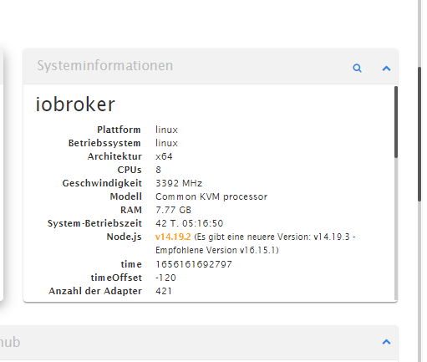Click the inner scrollbar track below thumb
The height and width of the screenshot is (362, 427).
[x=396, y=228]
